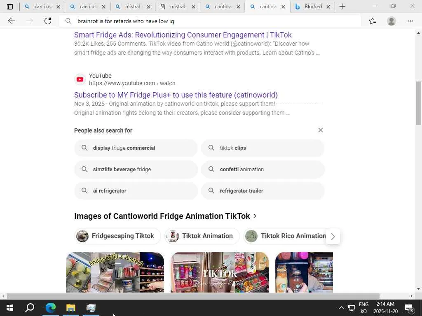Select the Tiktok Animation image chip
This screenshot has width=422, height=316.
202,236
